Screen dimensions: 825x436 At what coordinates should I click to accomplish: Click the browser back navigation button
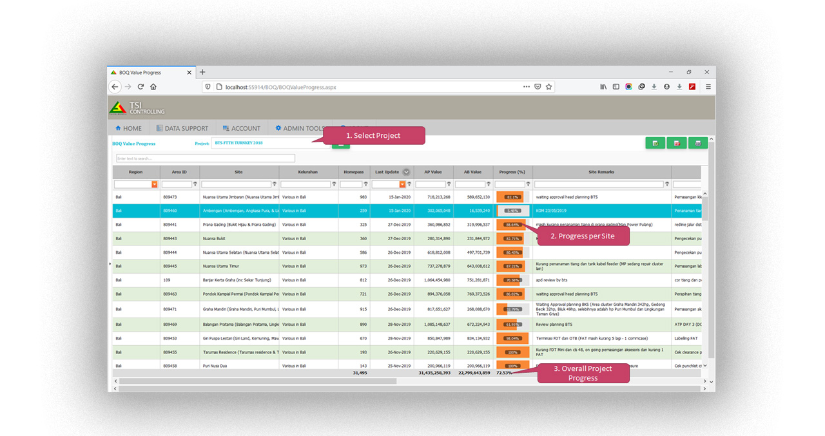click(x=115, y=86)
